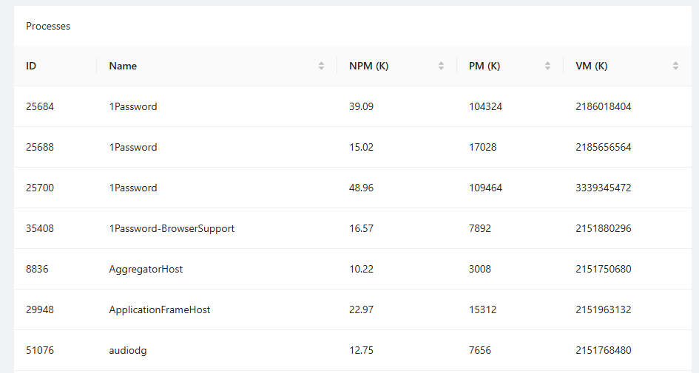Click NPM value 39.09
This screenshot has height=373, width=699.
tap(361, 107)
